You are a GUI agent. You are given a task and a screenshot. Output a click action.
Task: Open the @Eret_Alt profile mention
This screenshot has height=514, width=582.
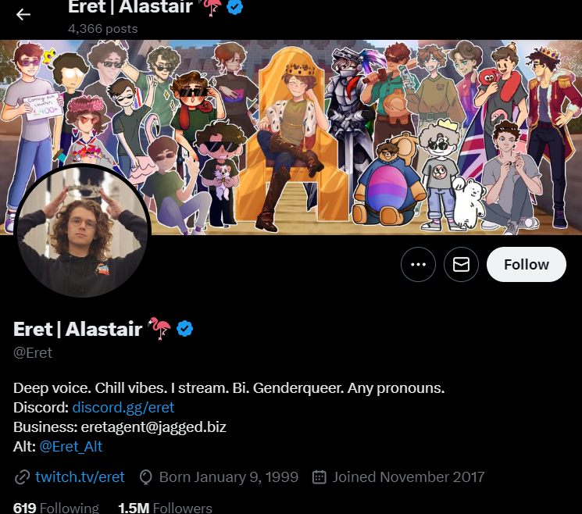(70, 447)
